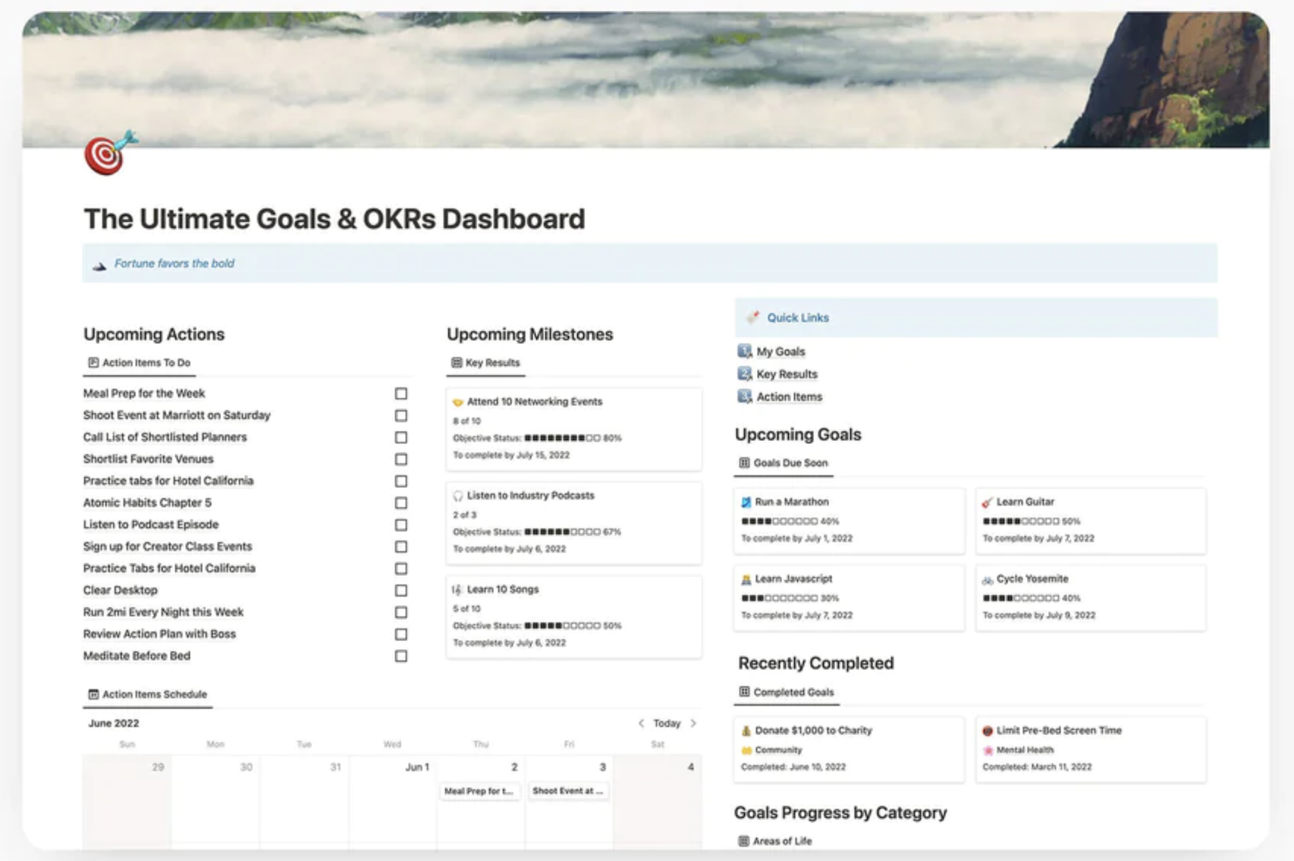The height and width of the screenshot is (861, 1294).
Task: Click the calendar icon on Action Items Schedule
Action: point(93,694)
